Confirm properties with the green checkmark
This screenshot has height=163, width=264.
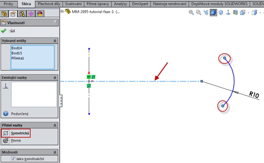4,31
